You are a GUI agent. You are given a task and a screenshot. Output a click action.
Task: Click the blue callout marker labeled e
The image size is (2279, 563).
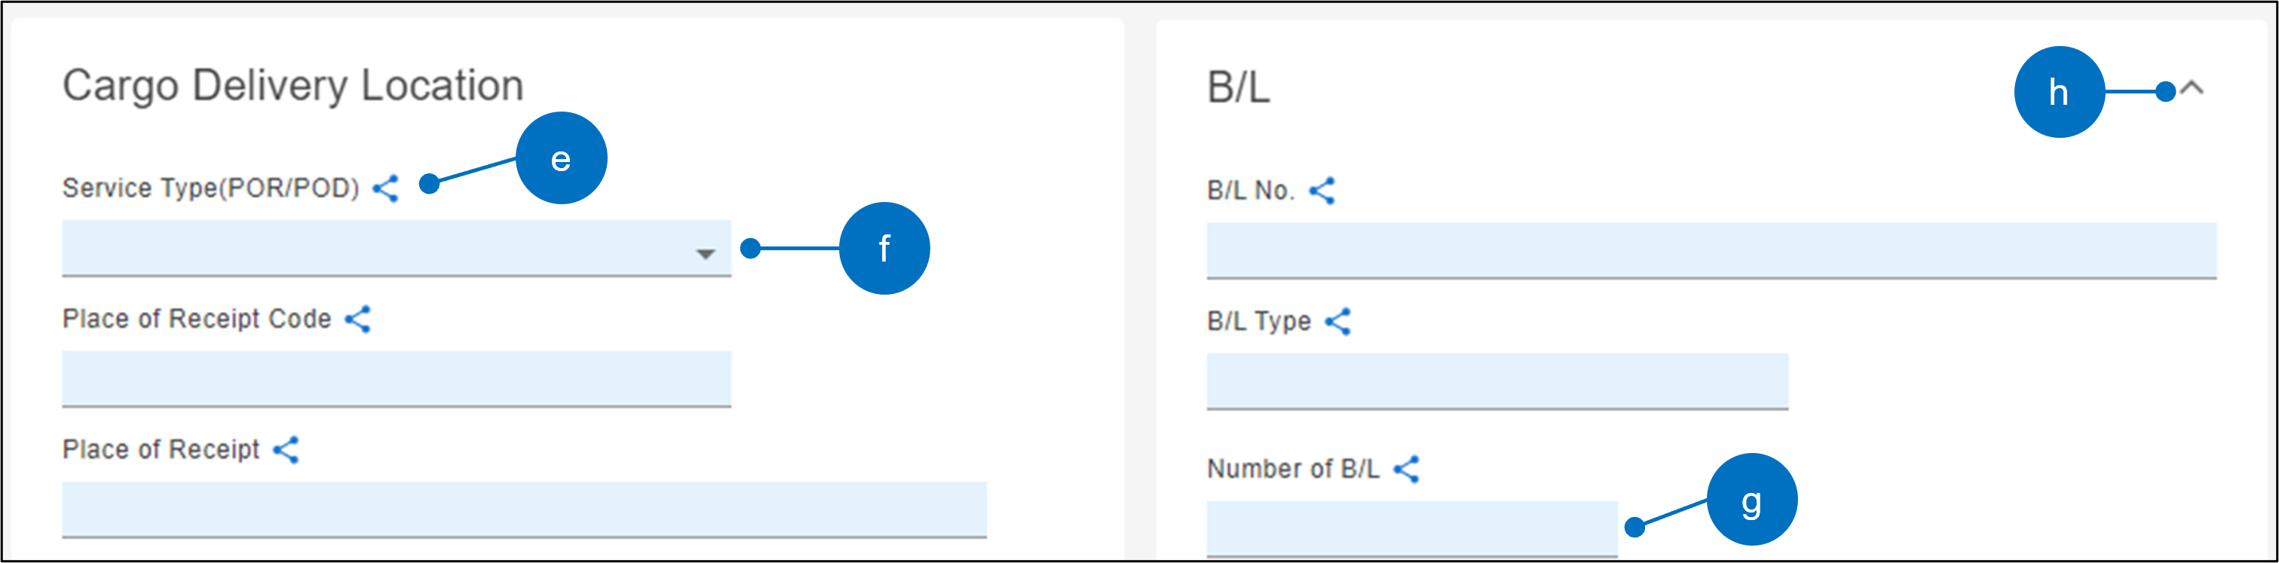point(561,158)
